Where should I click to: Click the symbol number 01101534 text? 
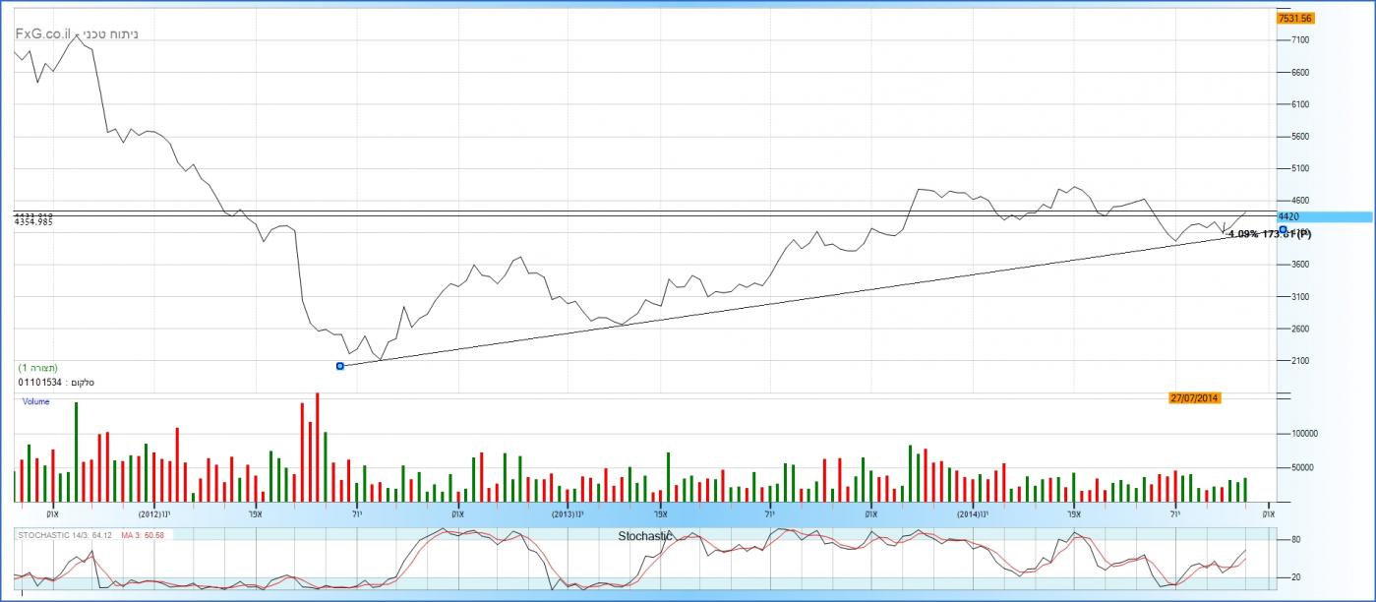click(39, 382)
